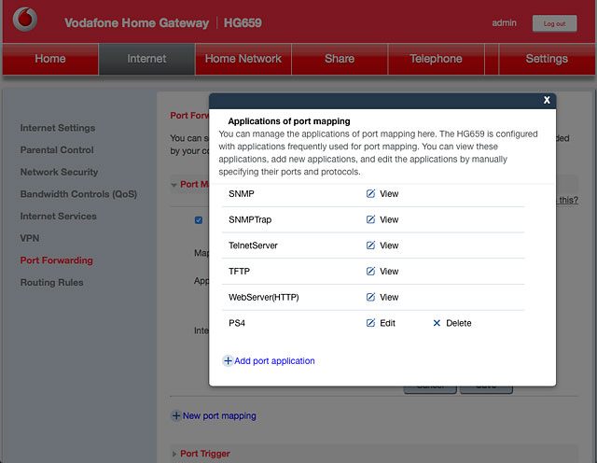Open Bandwidth Controls (QoS) in the sidebar
Image resolution: width=597 pixels, height=463 pixels.
(78, 194)
